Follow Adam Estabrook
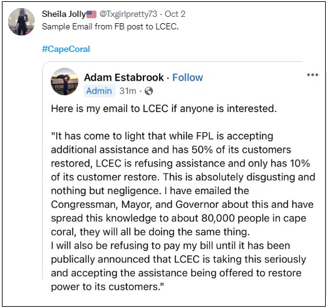This screenshot has width=327, height=308. tap(187, 78)
